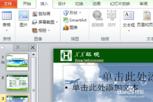
Task: Select the 插入 ribbon tab
Action: (44, 4)
